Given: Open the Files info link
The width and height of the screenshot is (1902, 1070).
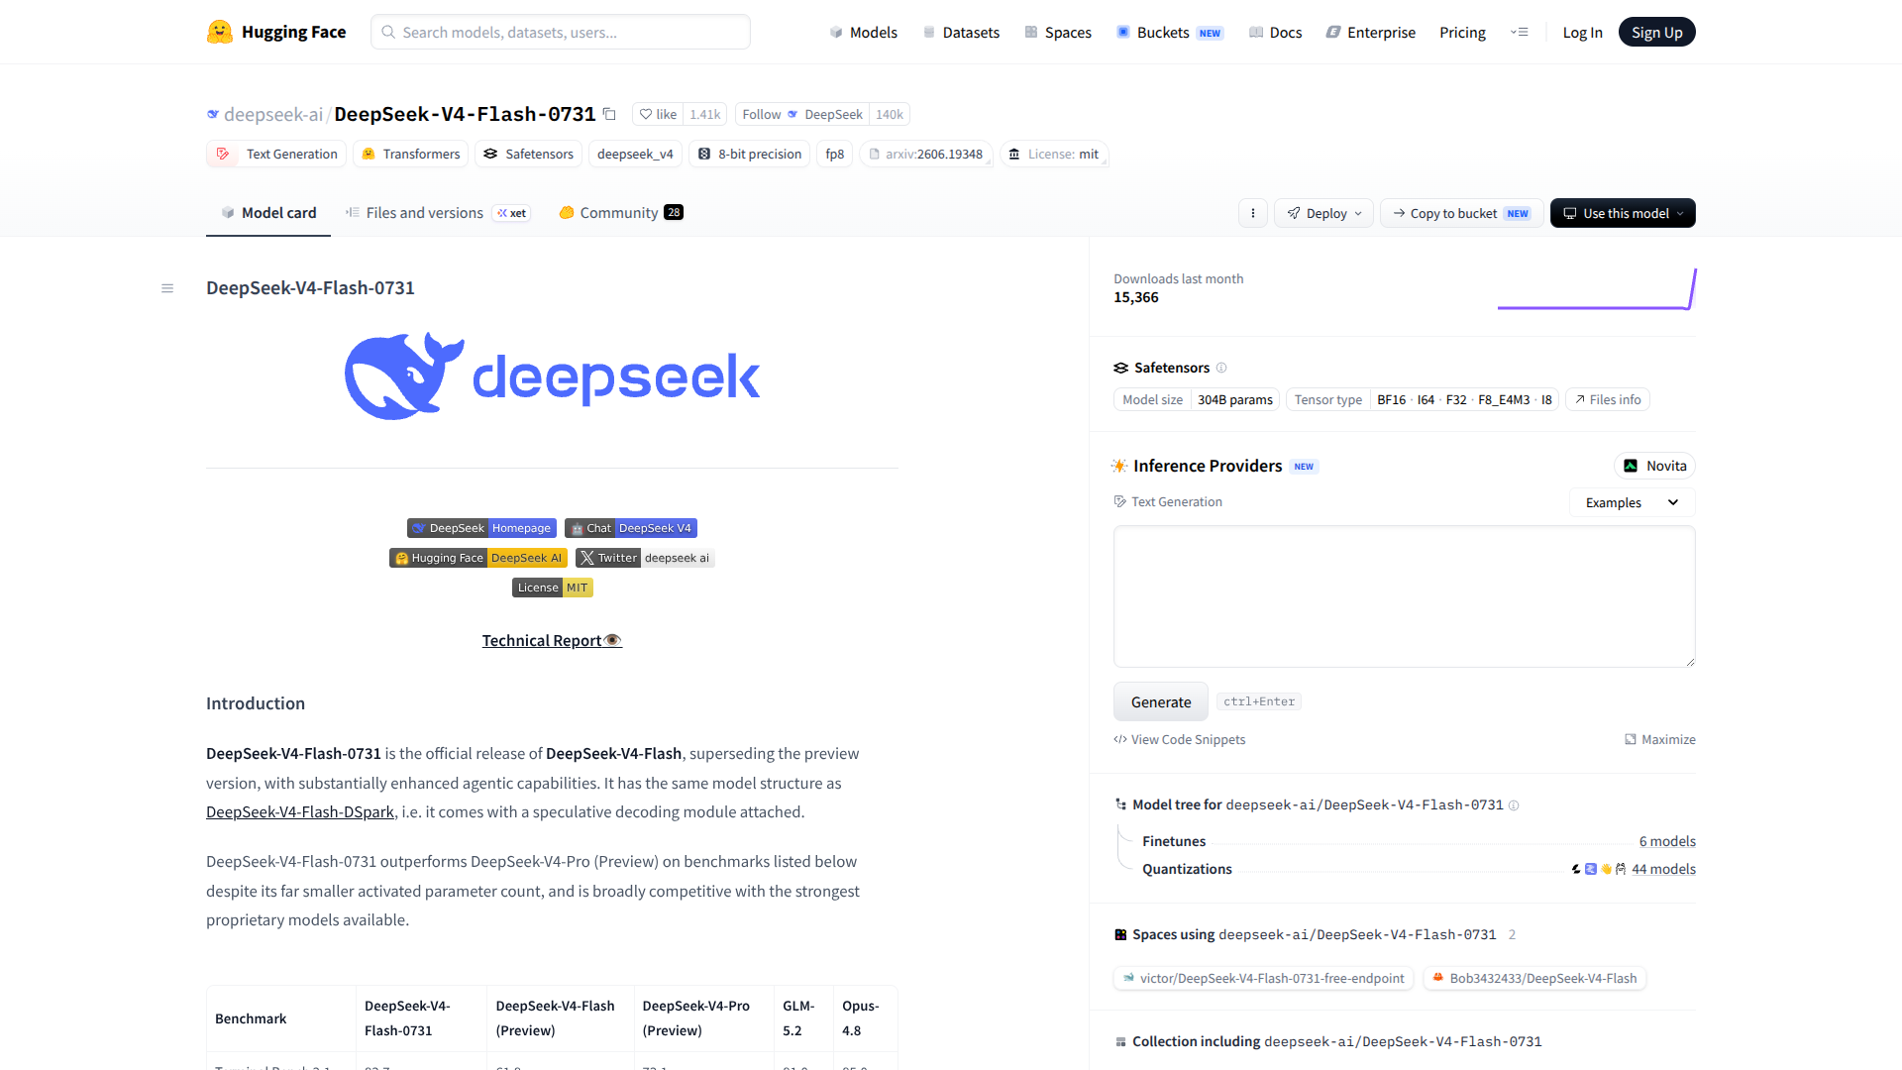Looking at the screenshot, I should tap(1608, 399).
